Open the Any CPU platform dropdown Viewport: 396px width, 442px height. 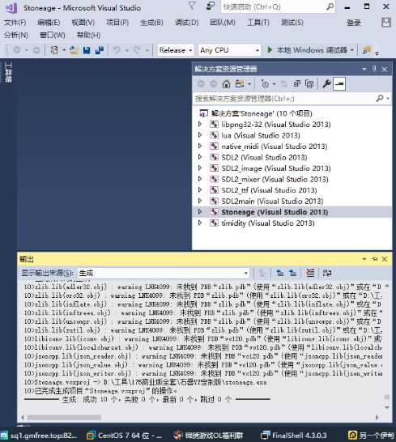(229, 50)
